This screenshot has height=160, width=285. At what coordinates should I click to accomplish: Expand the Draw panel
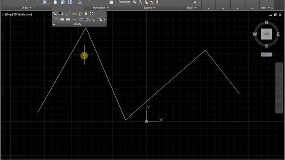(x=27, y=8)
